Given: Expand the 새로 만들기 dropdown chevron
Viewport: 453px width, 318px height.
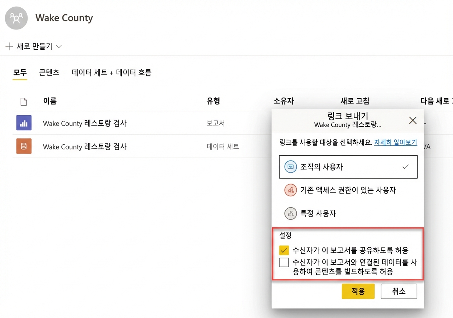Looking at the screenshot, I should [x=58, y=46].
